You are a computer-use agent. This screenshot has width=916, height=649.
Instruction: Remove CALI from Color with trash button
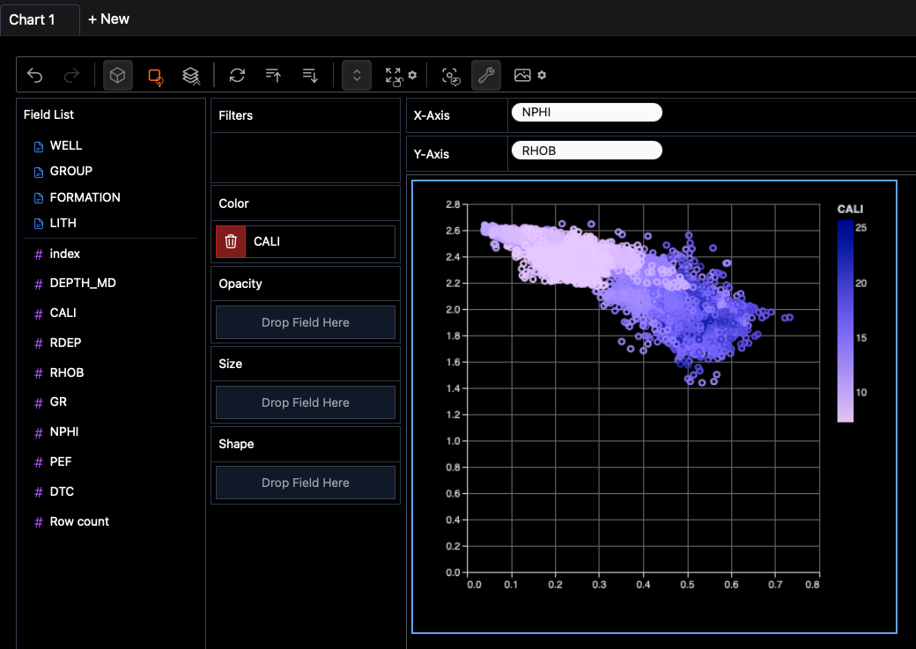(231, 241)
